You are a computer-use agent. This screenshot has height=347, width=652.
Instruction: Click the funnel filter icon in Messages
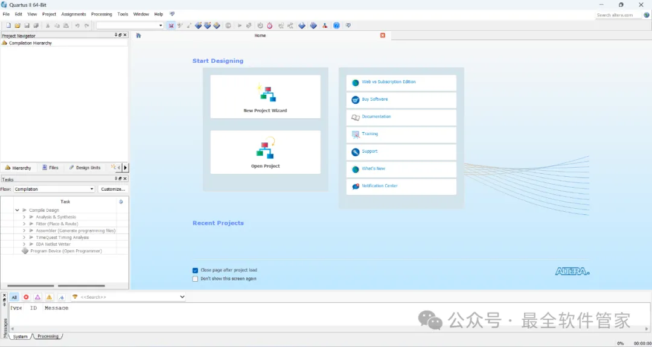[75, 297]
